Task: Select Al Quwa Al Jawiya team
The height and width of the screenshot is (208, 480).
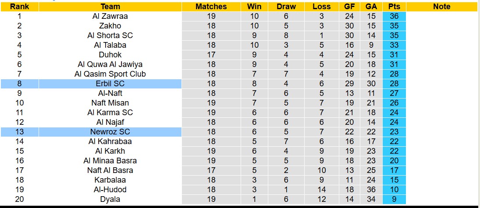Action: click(x=110, y=64)
